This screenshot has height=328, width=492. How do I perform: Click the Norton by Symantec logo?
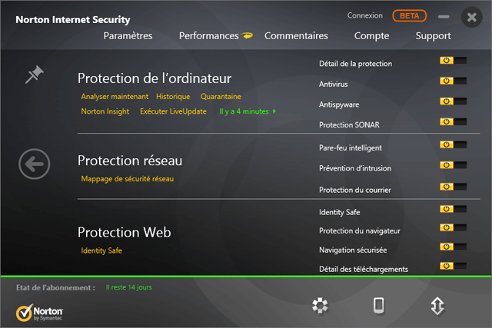click(x=40, y=313)
